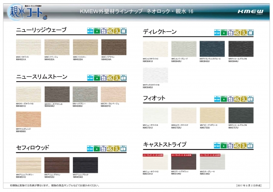Select the silver gray swatch under ディレクトーン
Screen dimensions: 273x192
pyautogui.click(x=184, y=49)
